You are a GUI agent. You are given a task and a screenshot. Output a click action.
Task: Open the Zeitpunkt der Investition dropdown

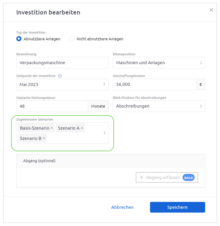[x=62, y=84]
